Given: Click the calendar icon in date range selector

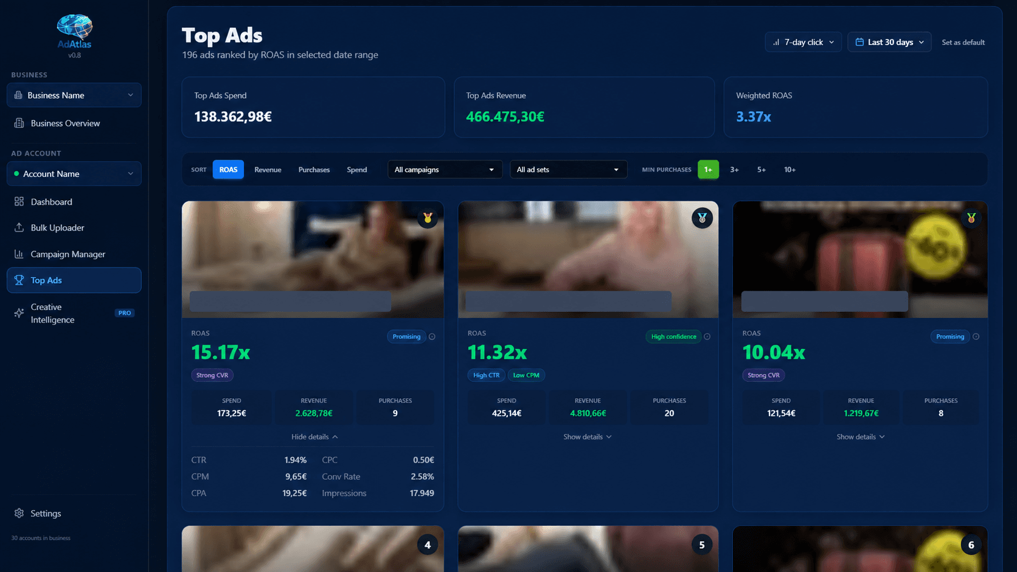Looking at the screenshot, I should [x=859, y=42].
